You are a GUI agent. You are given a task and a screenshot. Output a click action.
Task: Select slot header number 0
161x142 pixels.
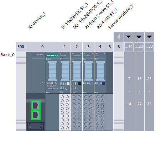[42, 47]
